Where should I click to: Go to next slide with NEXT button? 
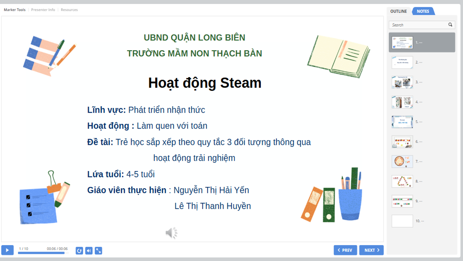point(371,250)
